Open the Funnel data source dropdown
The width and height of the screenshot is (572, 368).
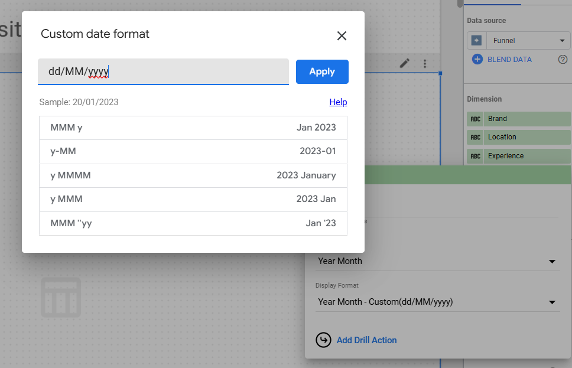coord(528,40)
